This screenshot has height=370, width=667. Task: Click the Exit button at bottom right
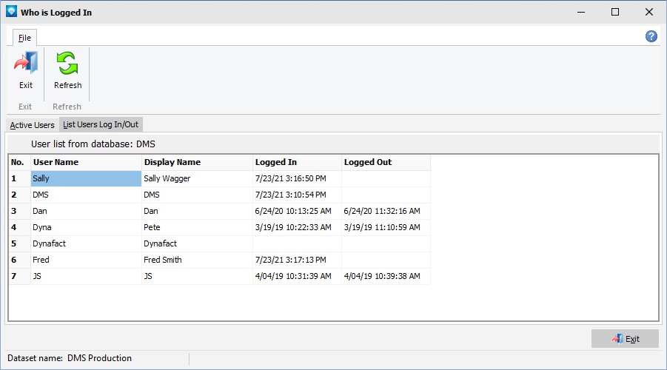tap(625, 339)
